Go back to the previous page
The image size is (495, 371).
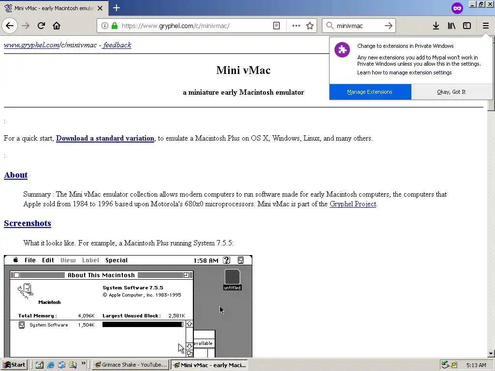[x=10, y=26]
